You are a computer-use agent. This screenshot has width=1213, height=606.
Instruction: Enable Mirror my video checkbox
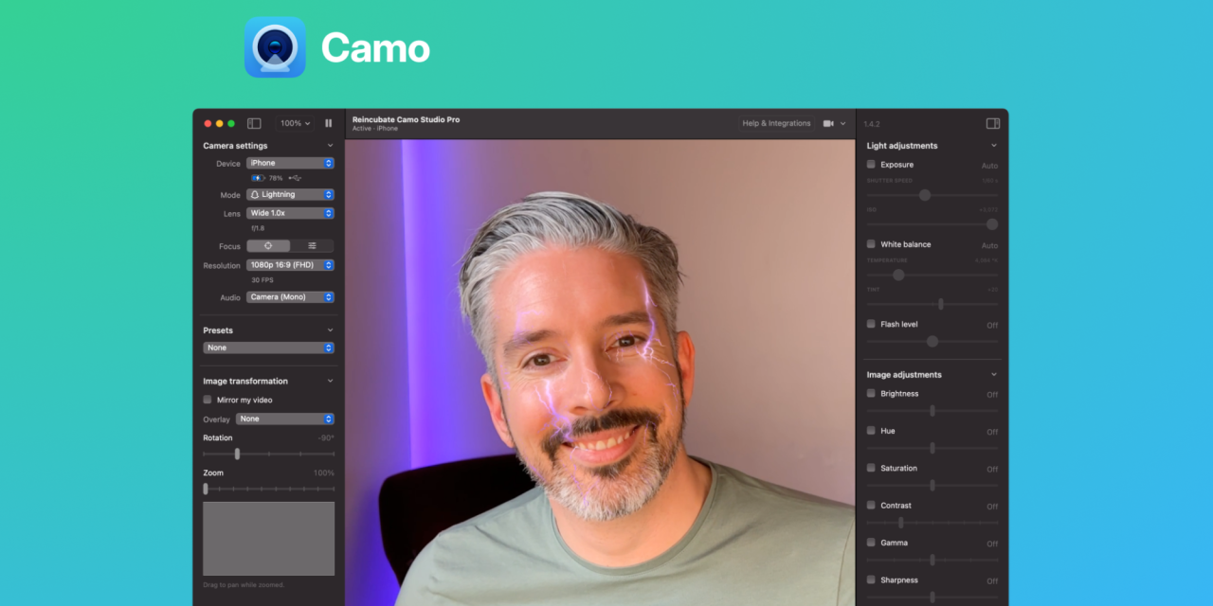click(208, 400)
